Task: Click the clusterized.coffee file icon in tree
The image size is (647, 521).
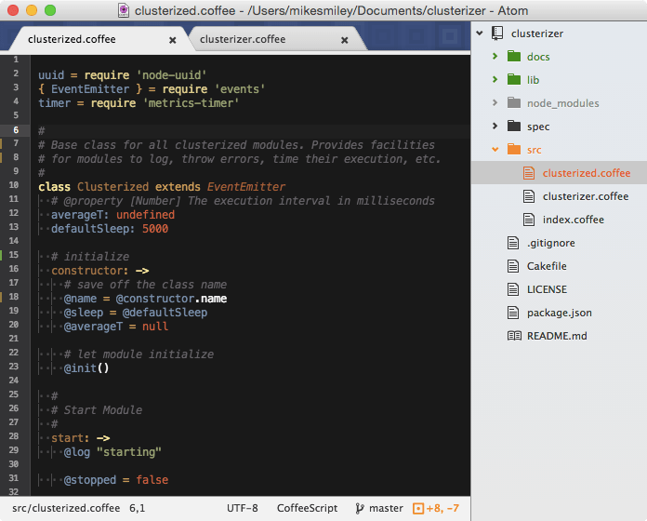Action: [529, 172]
